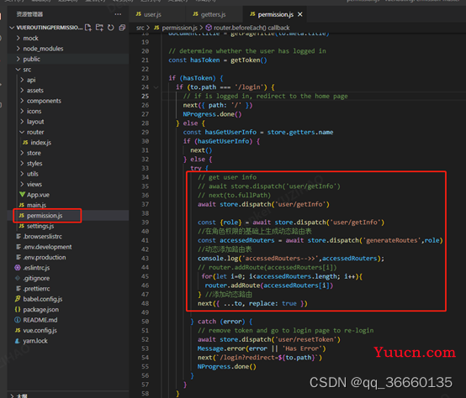Image resolution: width=466 pixels, height=398 pixels.
Task: Expand the icons folder
Action: coord(34,111)
